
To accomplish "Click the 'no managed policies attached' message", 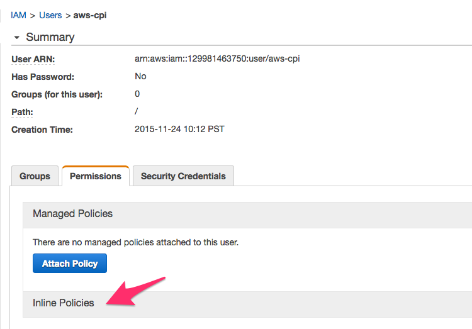I will [135, 242].
